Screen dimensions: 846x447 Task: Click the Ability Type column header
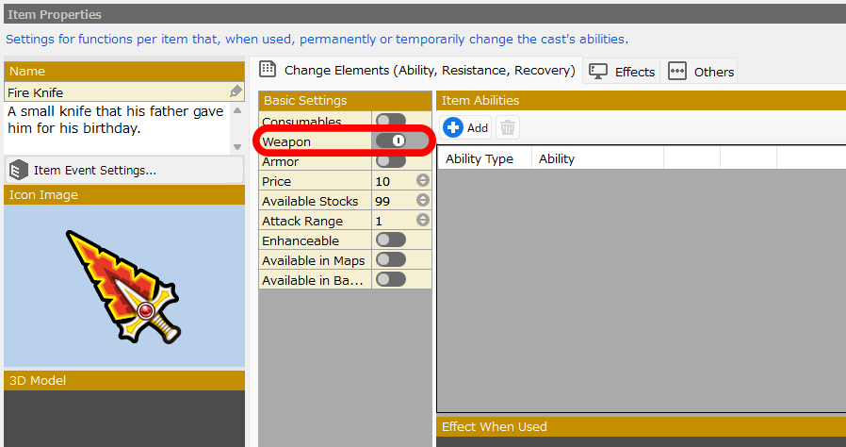click(480, 158)
